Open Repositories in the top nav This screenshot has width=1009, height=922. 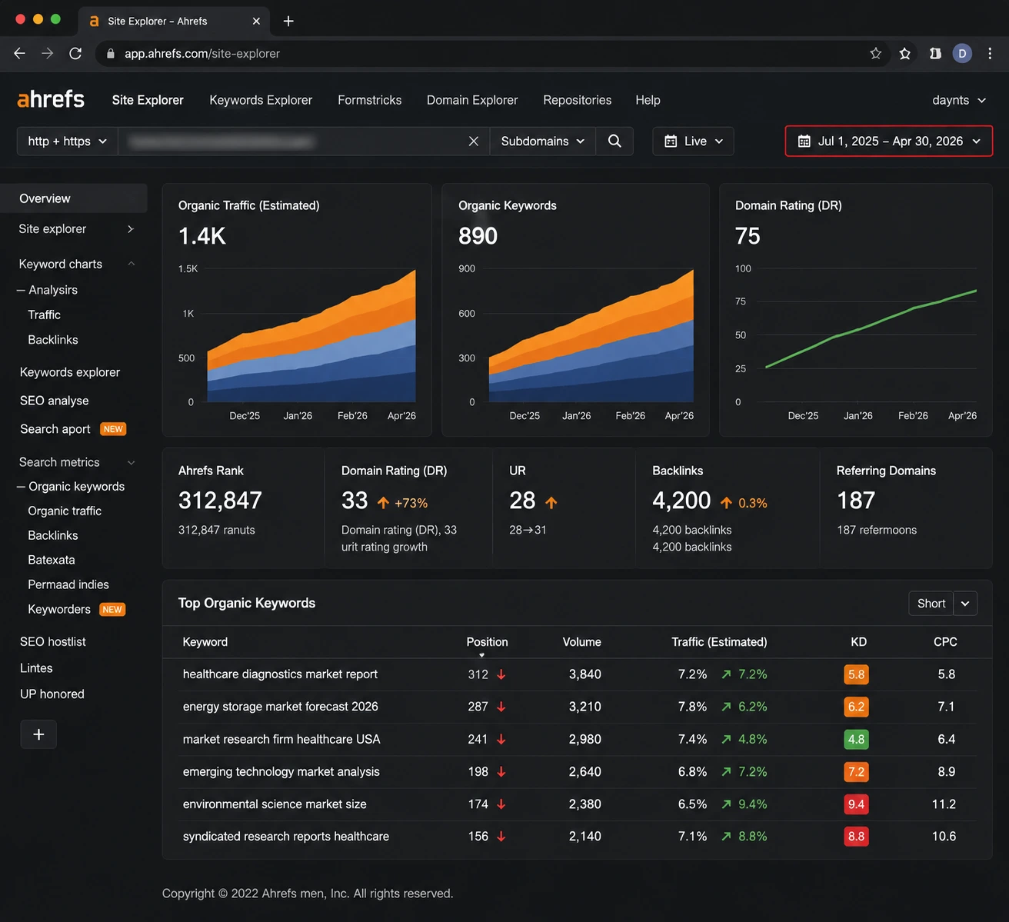point(578,100)
